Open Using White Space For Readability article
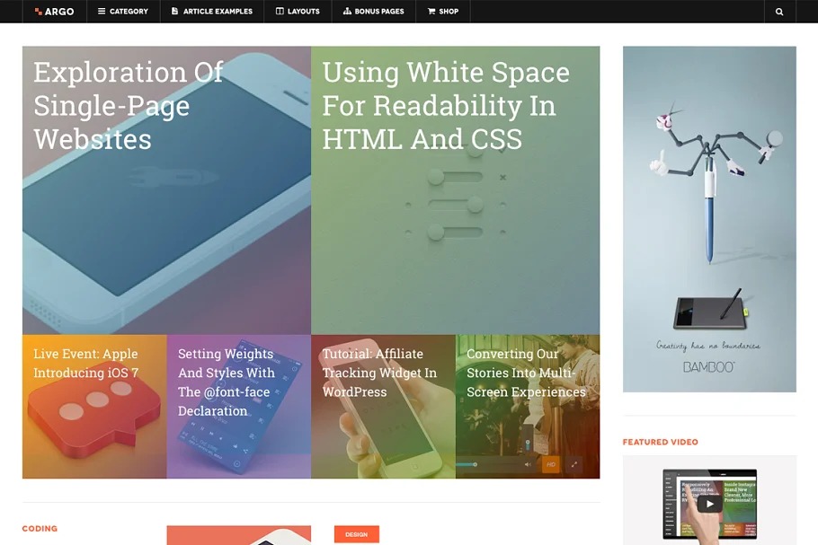The image size is (818, 545). point(445,106)
